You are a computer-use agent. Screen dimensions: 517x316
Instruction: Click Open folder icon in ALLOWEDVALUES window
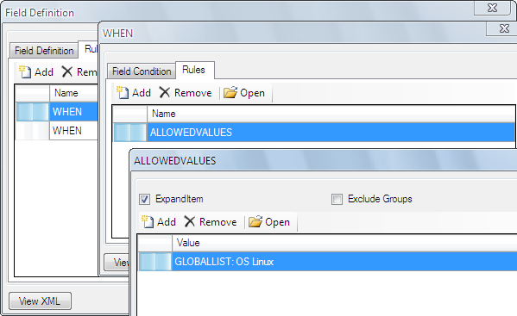click(255, 222)
